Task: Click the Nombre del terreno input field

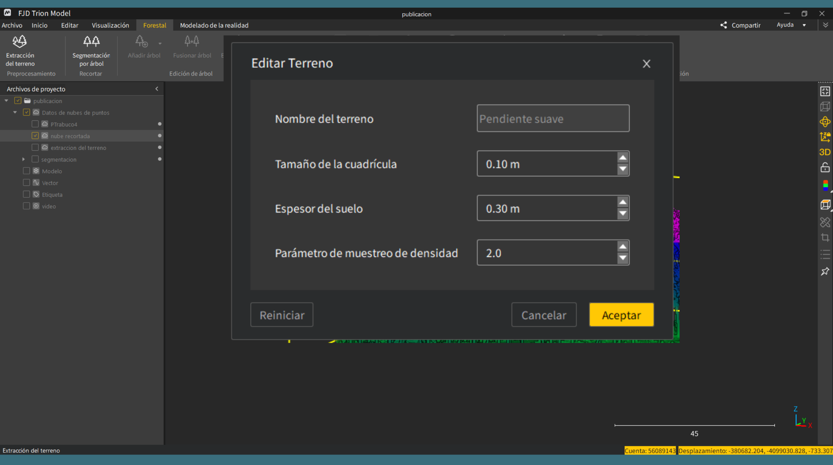Action: [x=553, y=118]
